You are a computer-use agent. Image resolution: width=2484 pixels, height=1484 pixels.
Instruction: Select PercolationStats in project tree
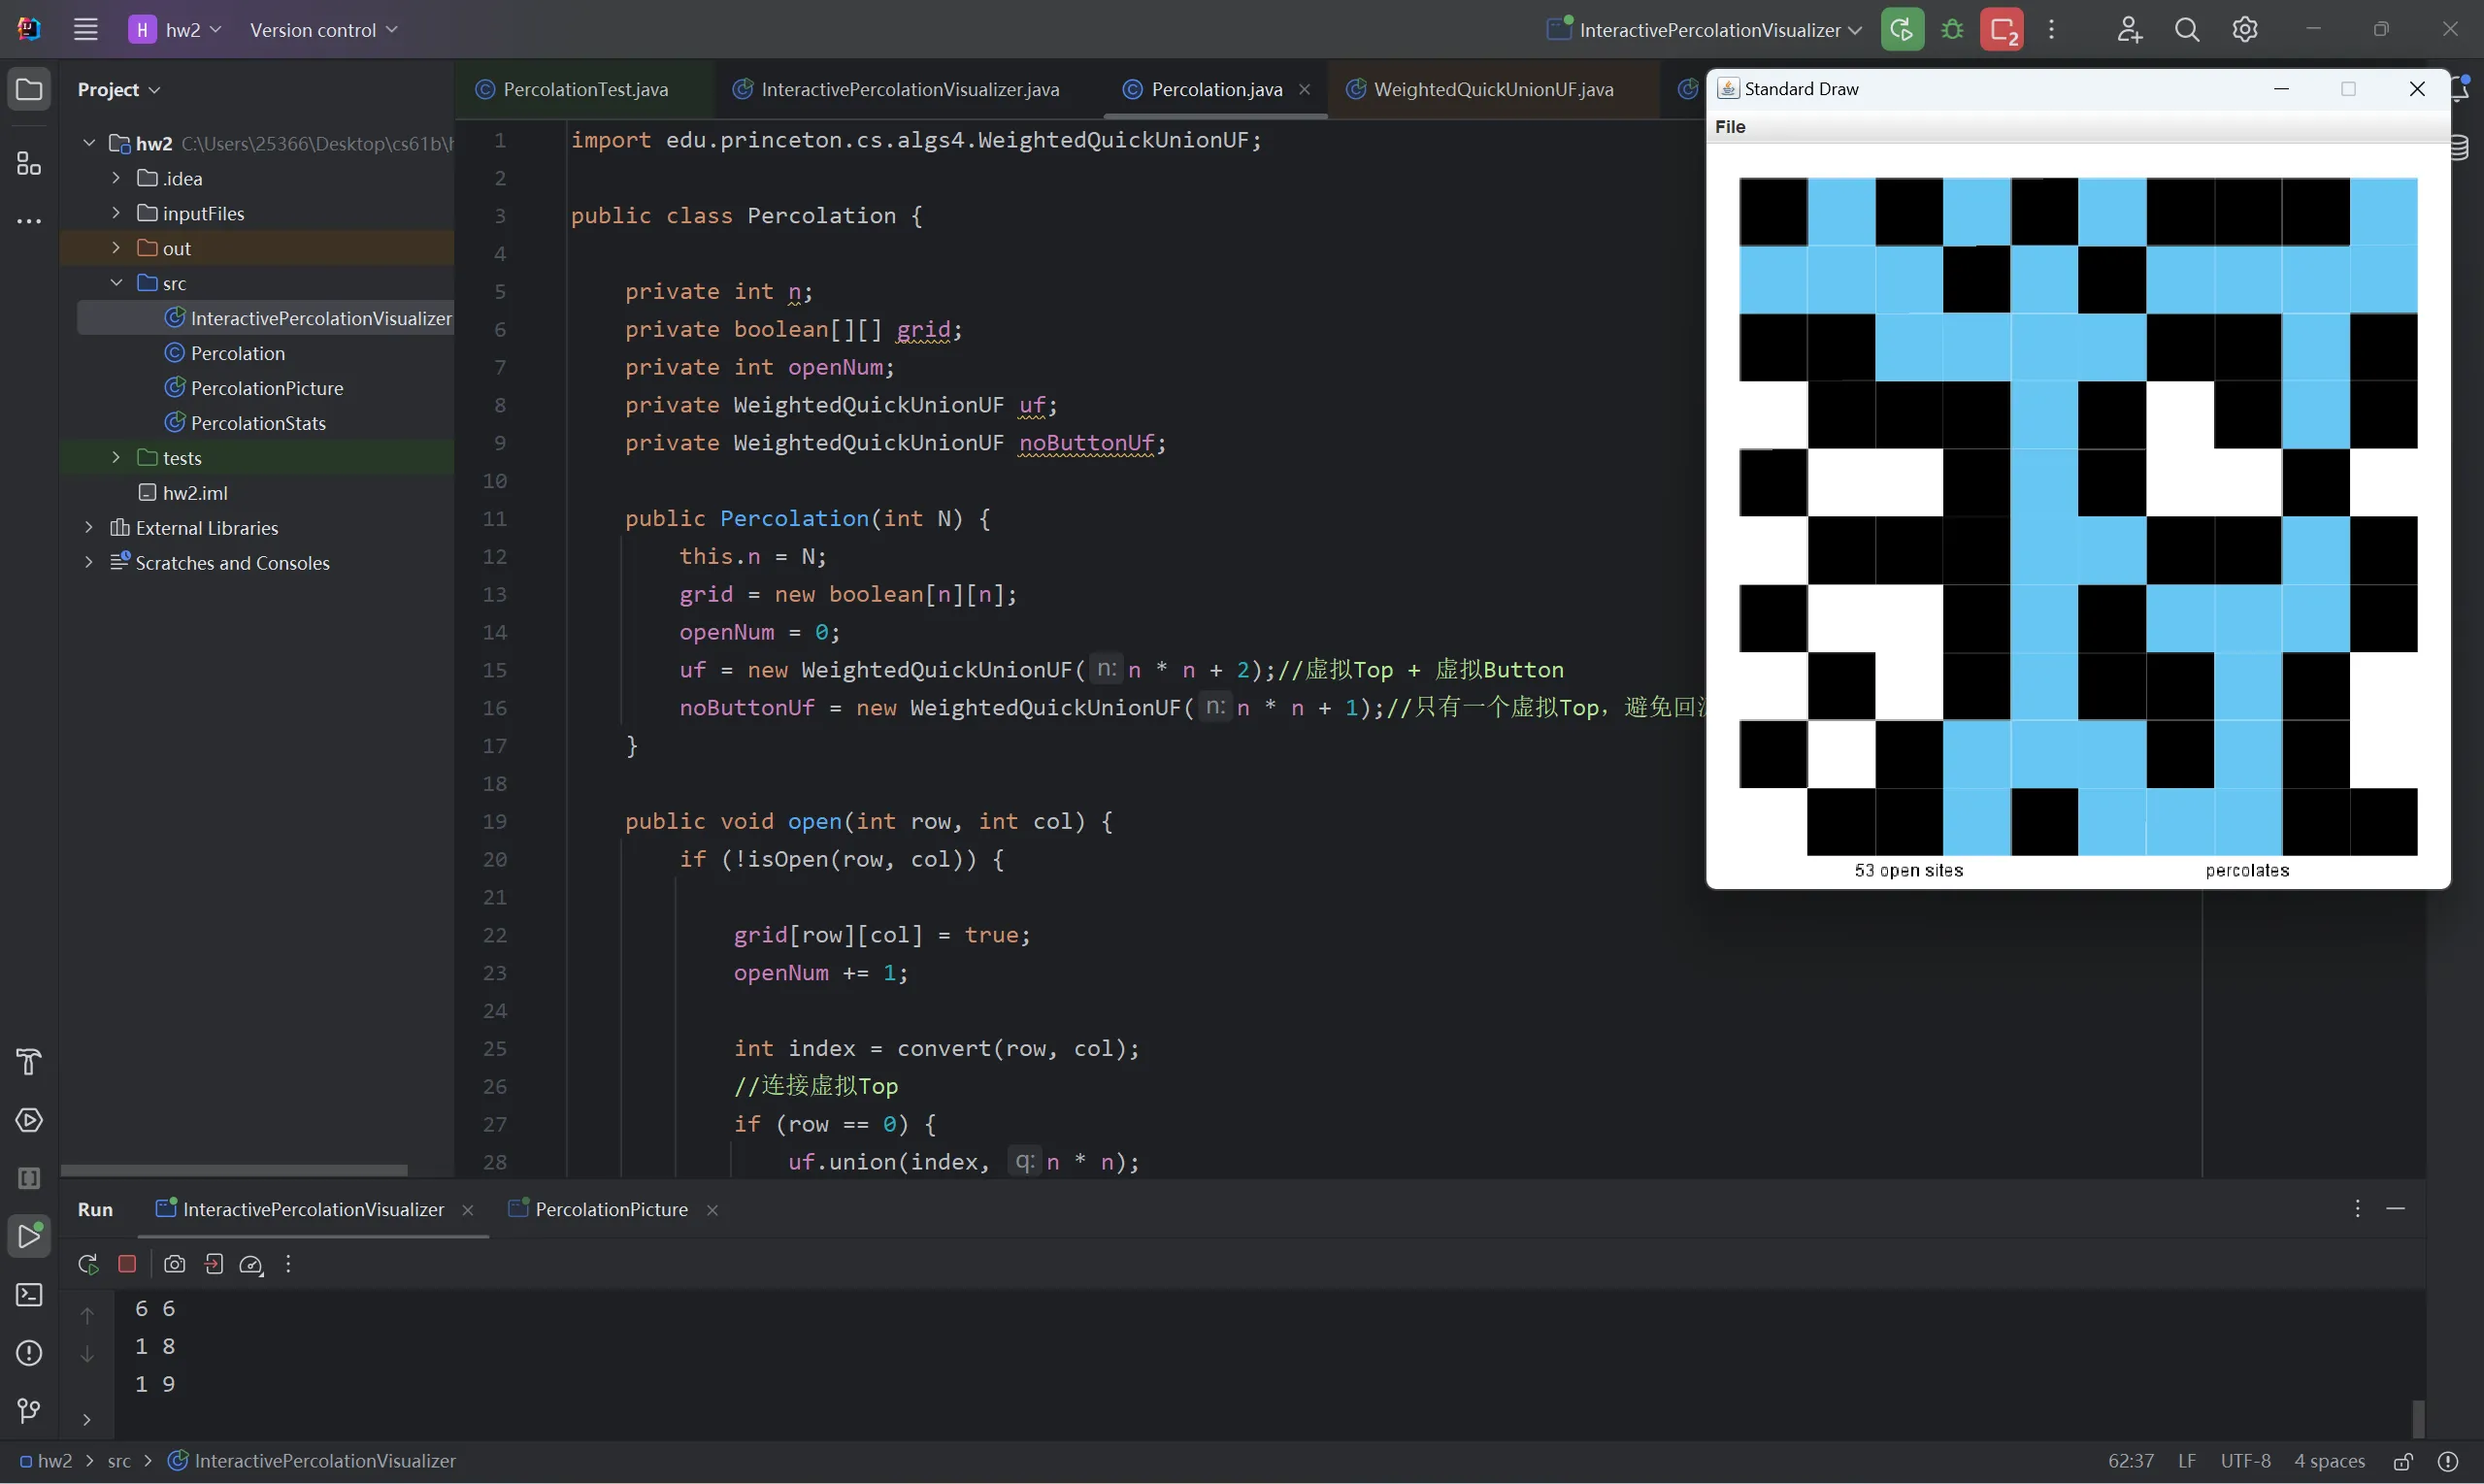pos(246,423)
